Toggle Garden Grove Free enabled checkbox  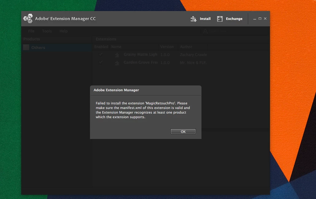tap(100, 62)
